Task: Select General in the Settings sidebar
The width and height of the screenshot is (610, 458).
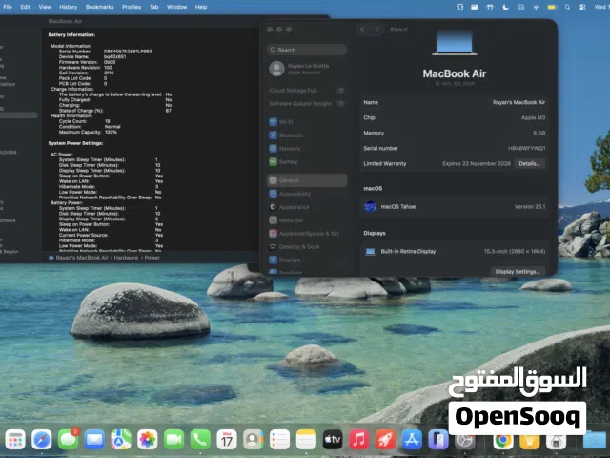Action: pyautogui.click(x=307, y=180)
